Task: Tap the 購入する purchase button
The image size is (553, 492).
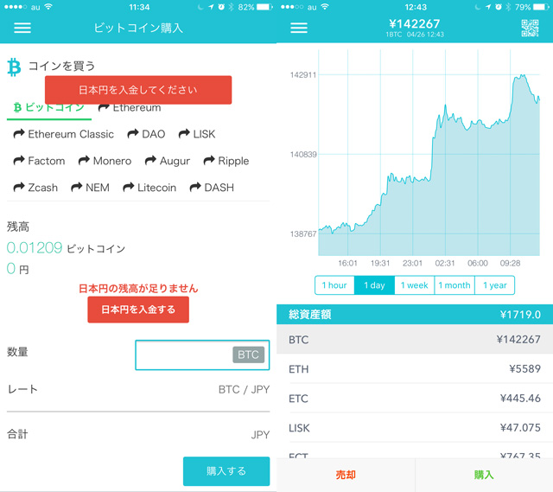Action: [x=226, y=471]
